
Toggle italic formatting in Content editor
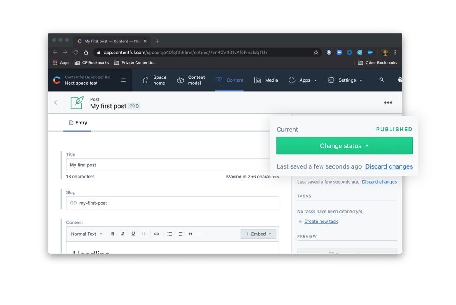pos(123,234)
